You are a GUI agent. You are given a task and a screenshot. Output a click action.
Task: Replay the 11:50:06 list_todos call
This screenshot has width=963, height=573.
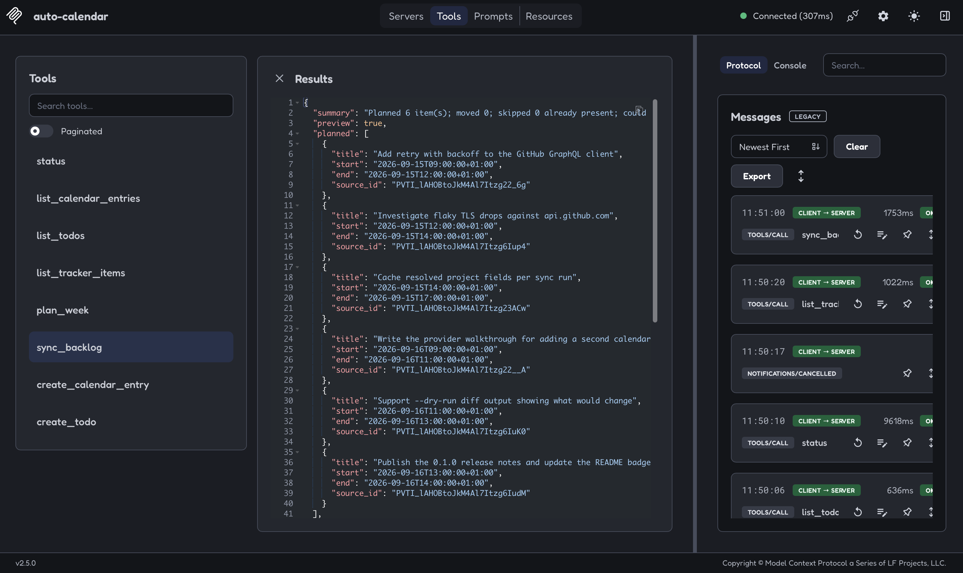coord(858,512)
